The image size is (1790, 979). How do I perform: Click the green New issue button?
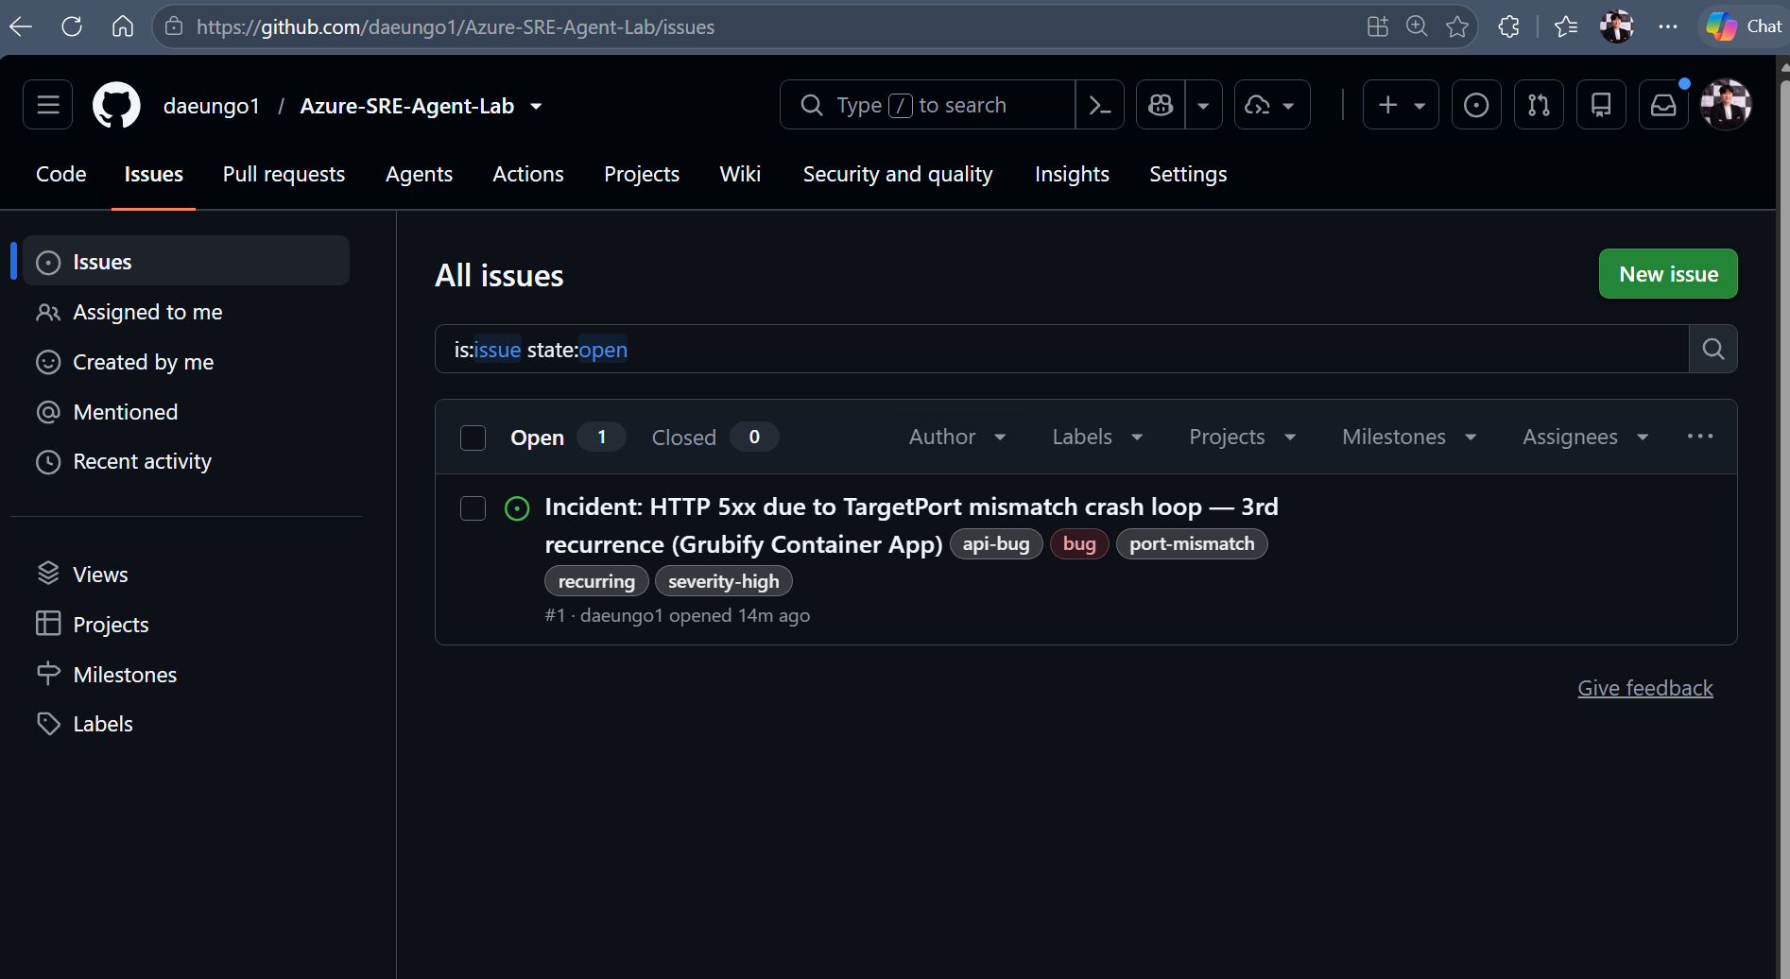point(1668,274)
